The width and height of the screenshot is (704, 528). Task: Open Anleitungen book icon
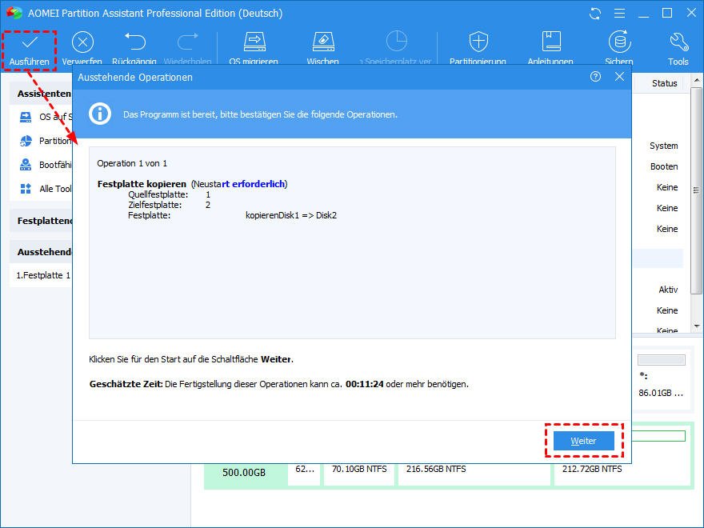pyautogui.click(x=551, y=42)
